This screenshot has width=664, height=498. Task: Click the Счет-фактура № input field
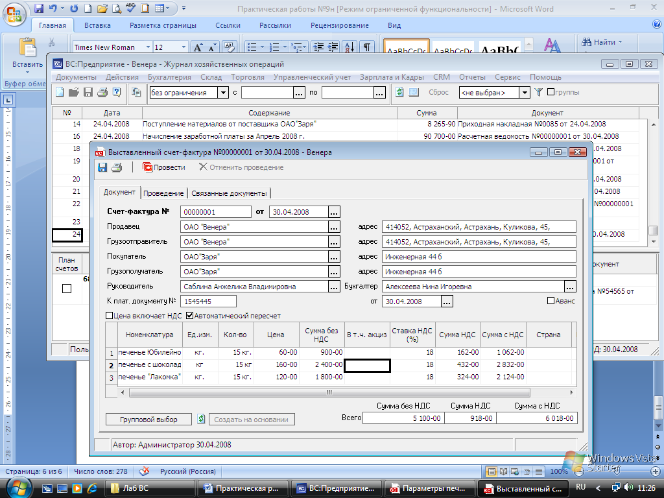tap(215, 212)
